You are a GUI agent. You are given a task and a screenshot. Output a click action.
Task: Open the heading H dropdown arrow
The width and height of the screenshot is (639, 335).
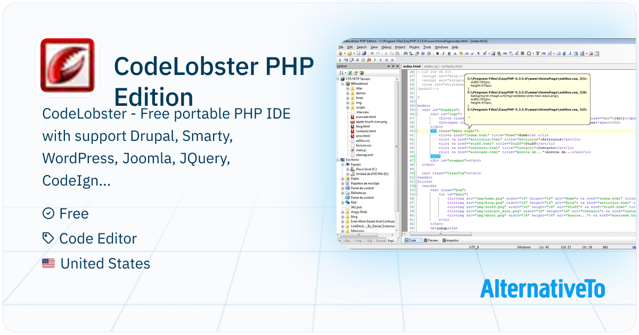click(x=489, y=53)
